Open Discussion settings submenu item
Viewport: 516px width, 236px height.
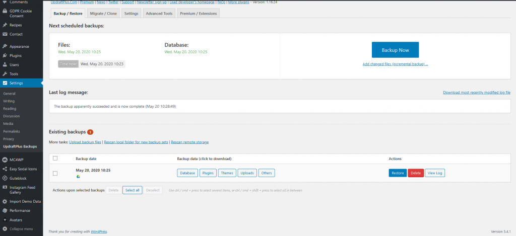pos(12,116)
